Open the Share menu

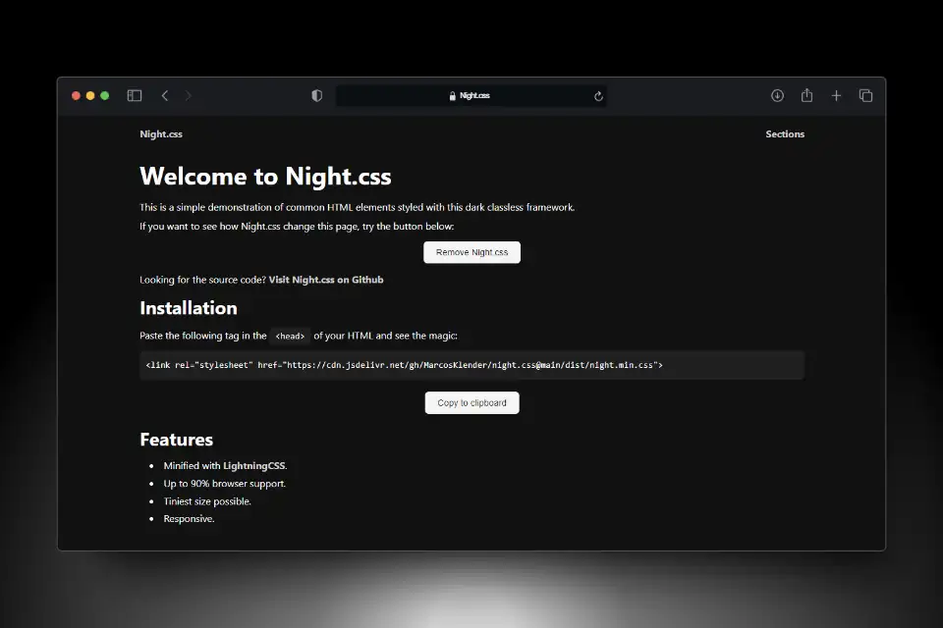tap(806, 95)
